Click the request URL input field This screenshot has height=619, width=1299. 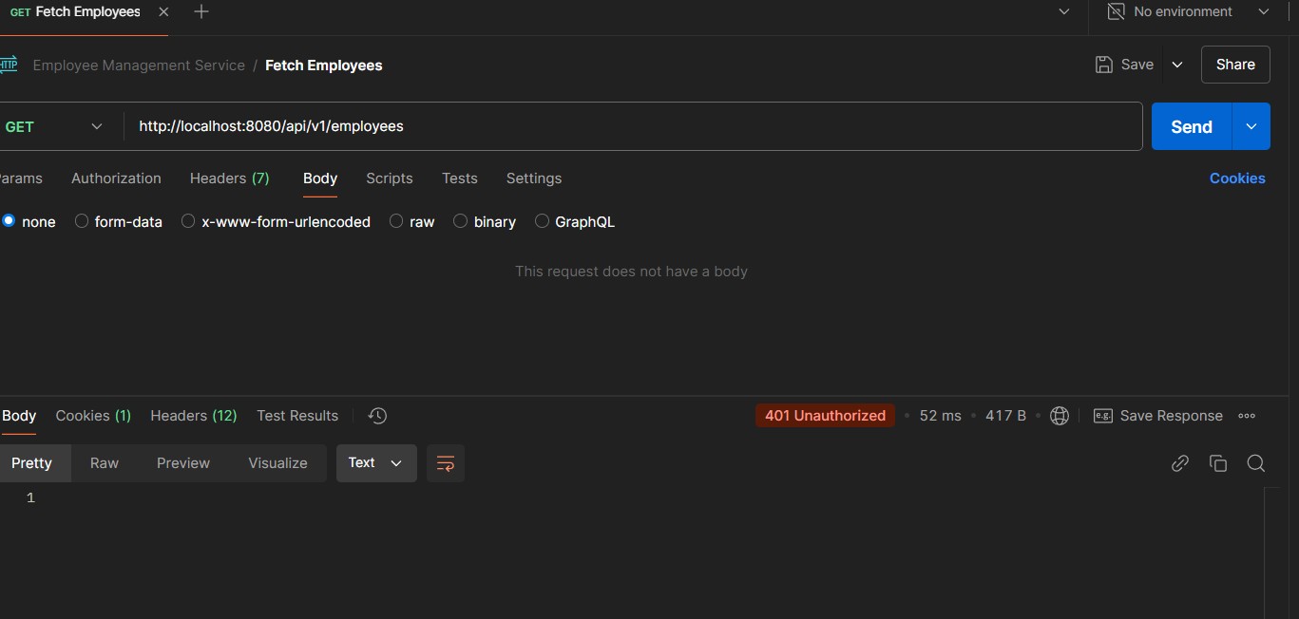coord(634,126)
